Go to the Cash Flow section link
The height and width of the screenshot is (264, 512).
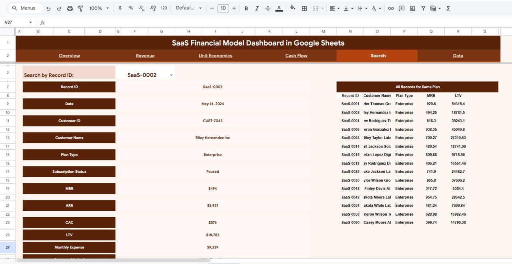tap(296, 56)
